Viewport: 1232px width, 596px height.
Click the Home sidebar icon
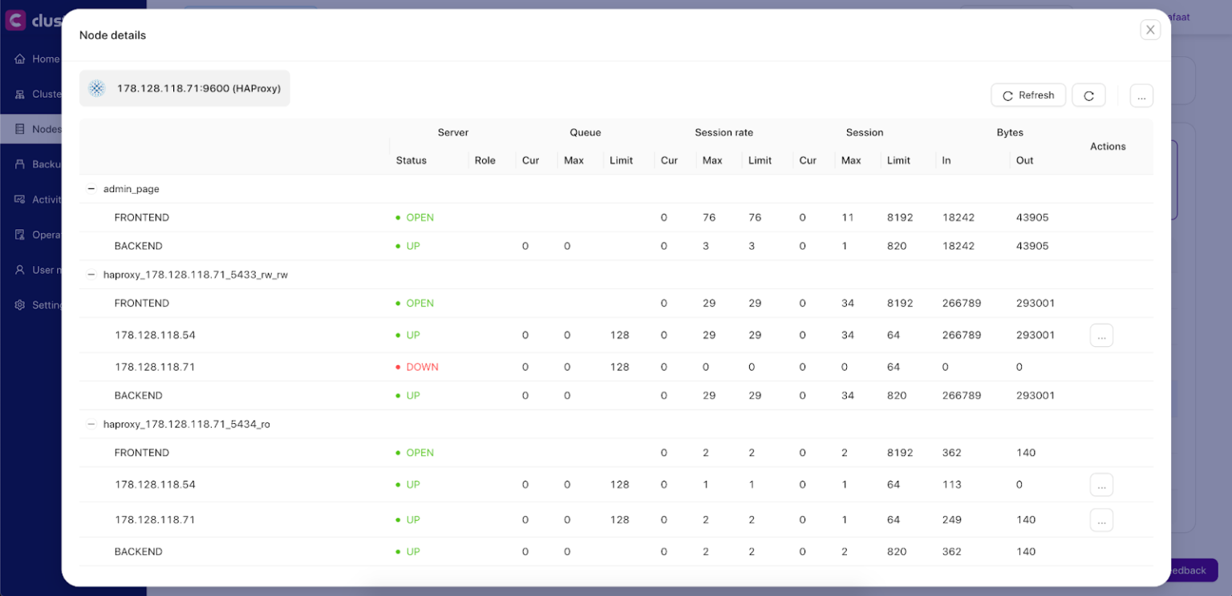pyautogui.click(x=20, y=59)
